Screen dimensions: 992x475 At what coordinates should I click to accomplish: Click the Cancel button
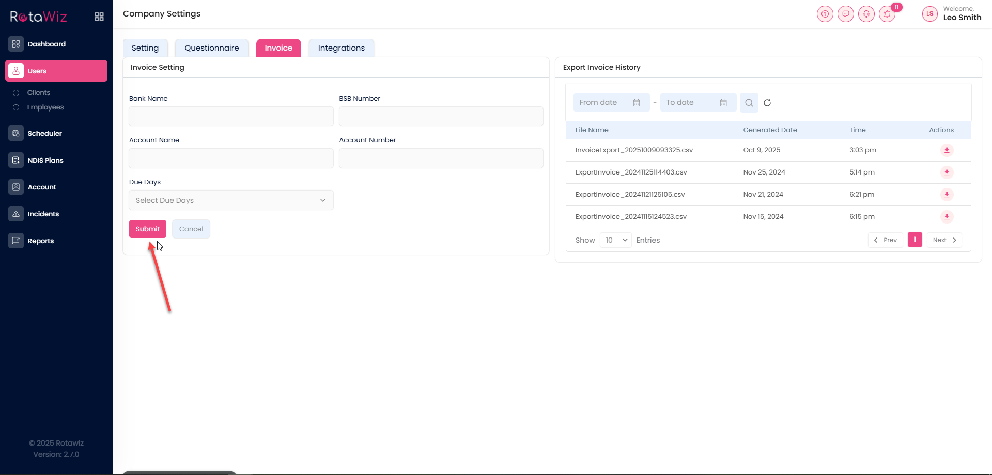(191, 229)
